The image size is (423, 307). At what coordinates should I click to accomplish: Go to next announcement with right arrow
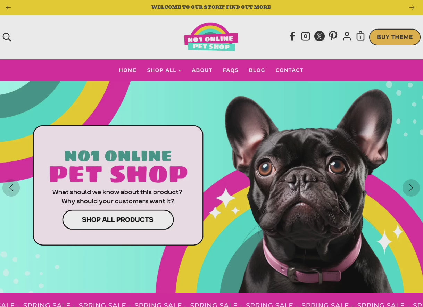click(412, 7)
